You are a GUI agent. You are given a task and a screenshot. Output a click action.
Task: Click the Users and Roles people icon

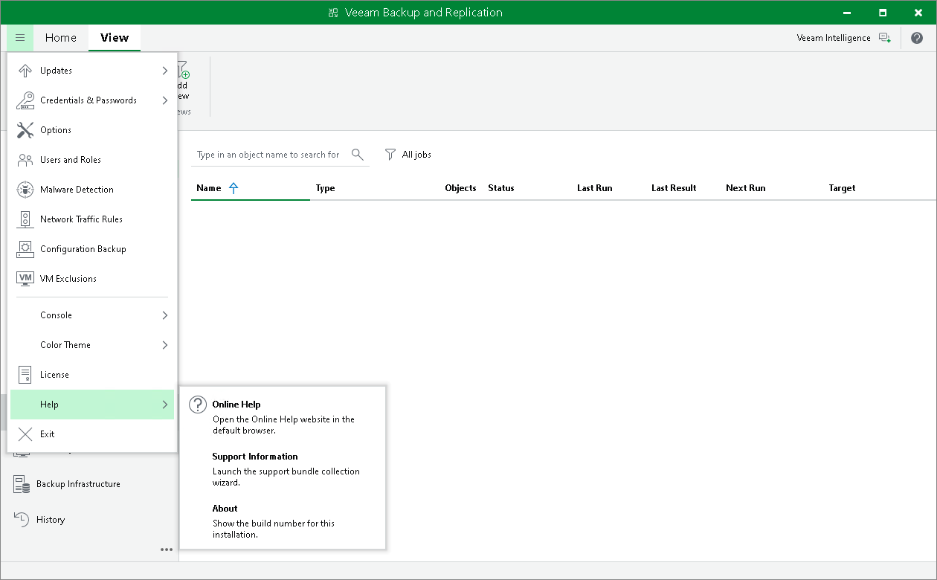coord(25,160)
